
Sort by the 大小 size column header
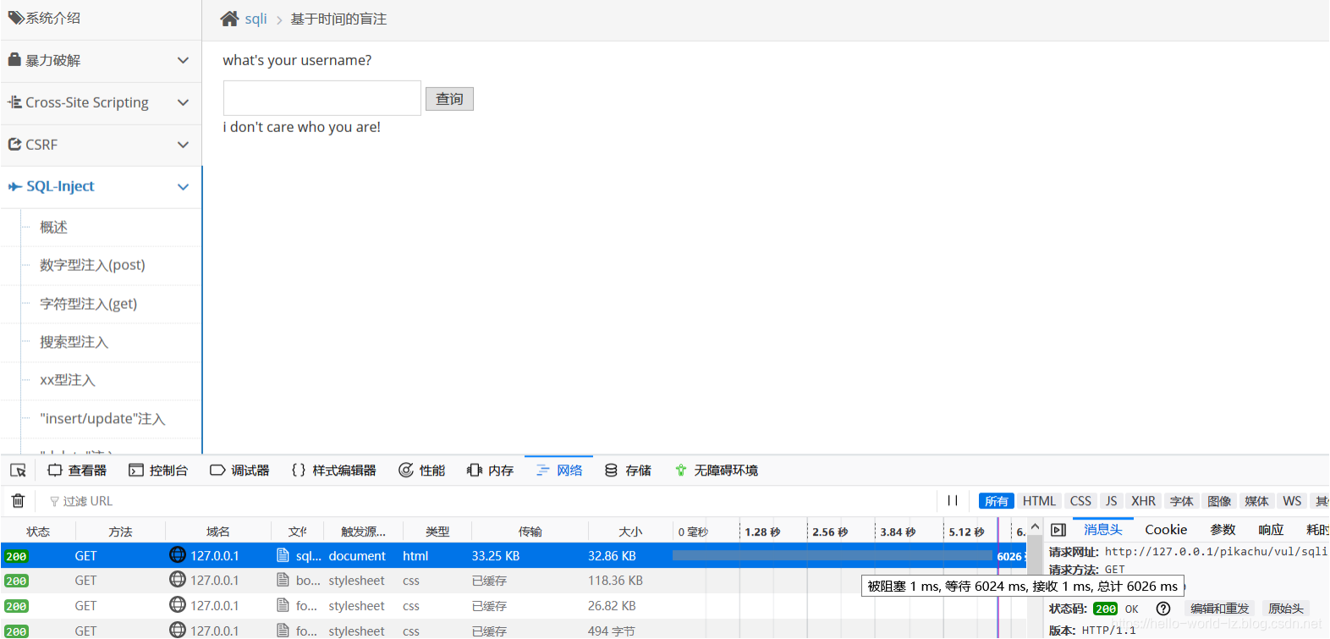[630, 532]
